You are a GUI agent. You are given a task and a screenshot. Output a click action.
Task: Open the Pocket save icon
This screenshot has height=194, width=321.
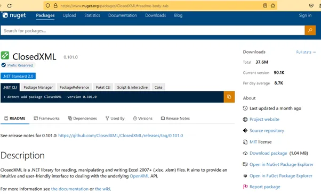pyautogui.click(x=311, y=5)
